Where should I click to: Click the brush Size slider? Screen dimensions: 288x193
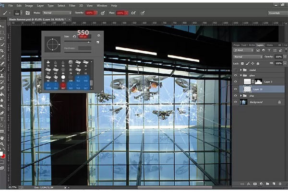point(78,42)
